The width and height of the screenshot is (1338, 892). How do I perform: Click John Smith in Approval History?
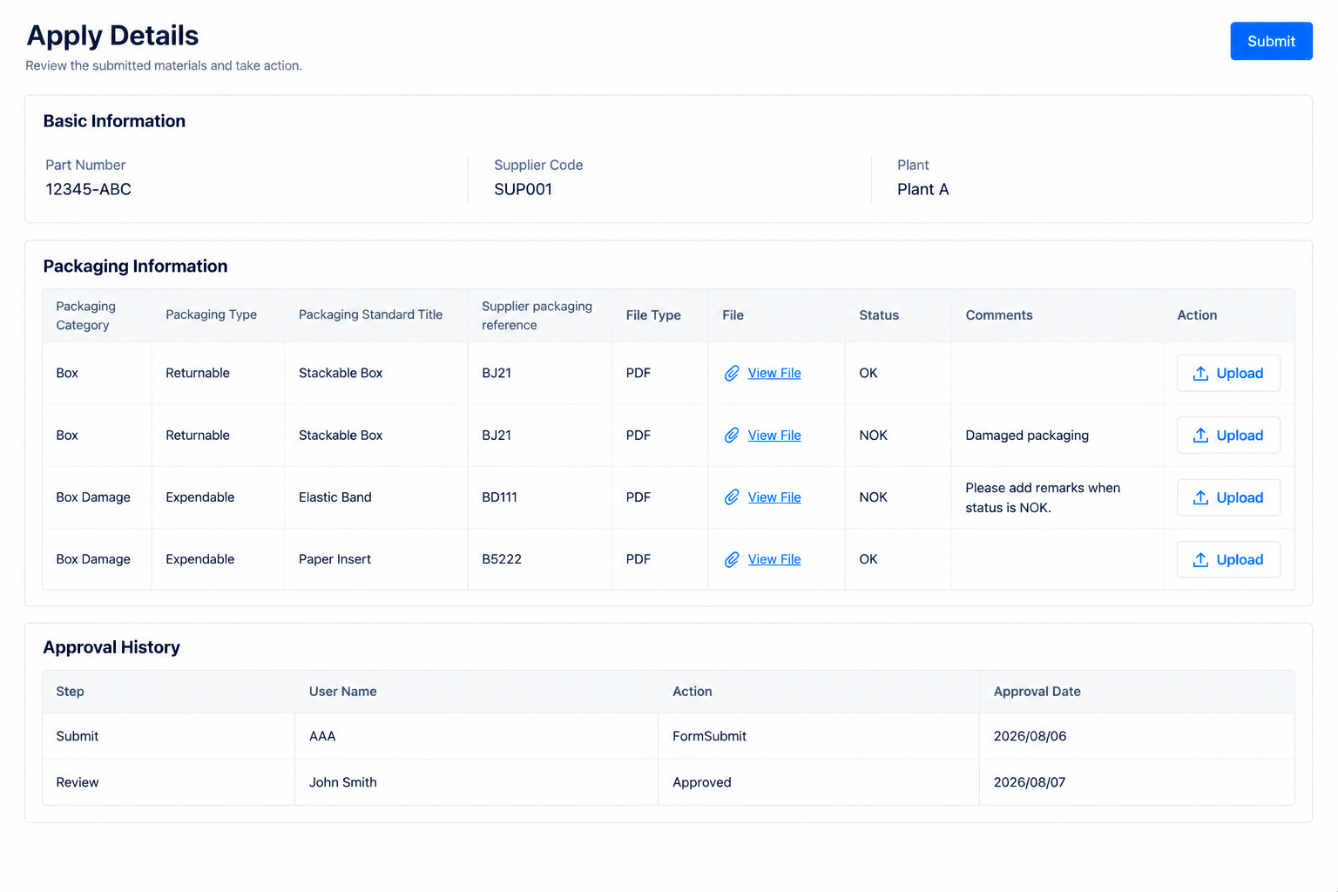(x=343, y=782)
